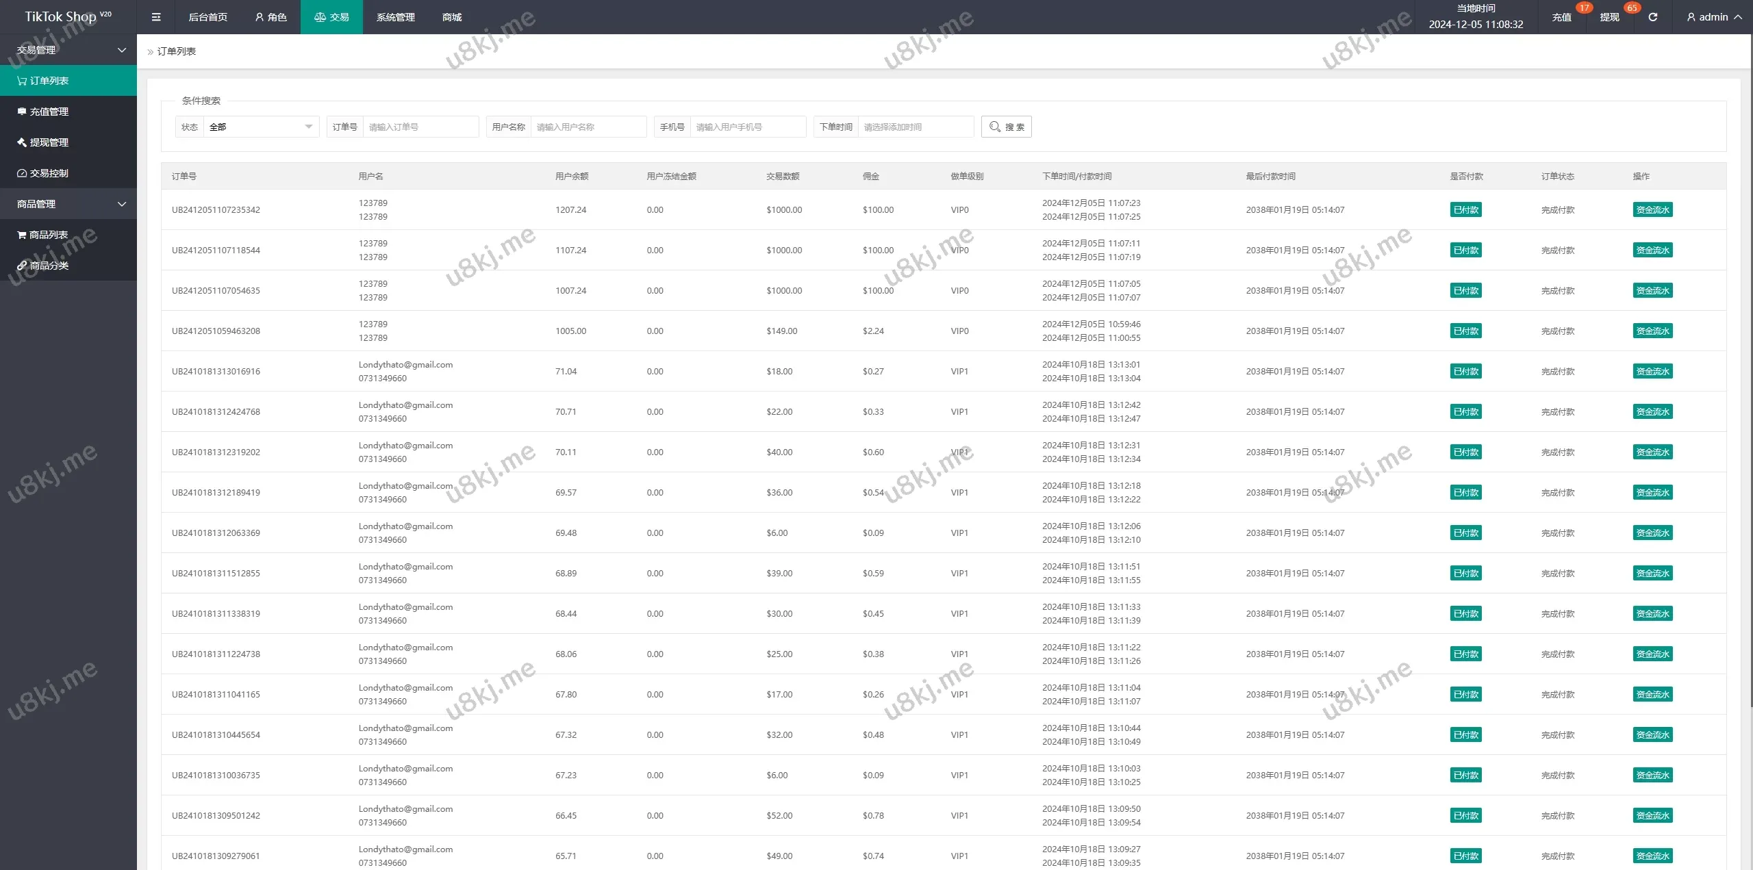Open 充值管理 in the sidebar
1753x870 pixels.
click(49, 112)
